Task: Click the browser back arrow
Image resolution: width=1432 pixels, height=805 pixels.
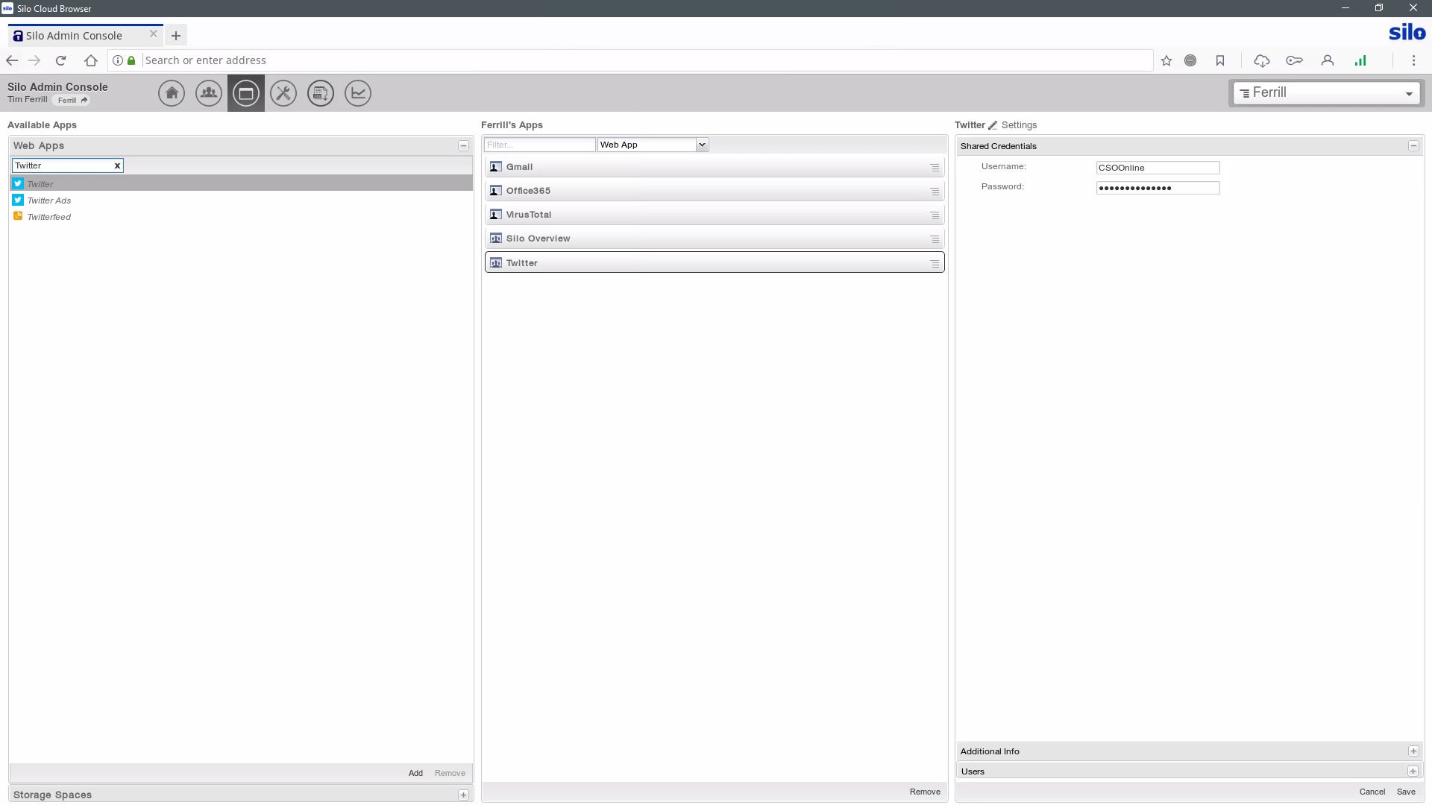Action: [12, 60]
